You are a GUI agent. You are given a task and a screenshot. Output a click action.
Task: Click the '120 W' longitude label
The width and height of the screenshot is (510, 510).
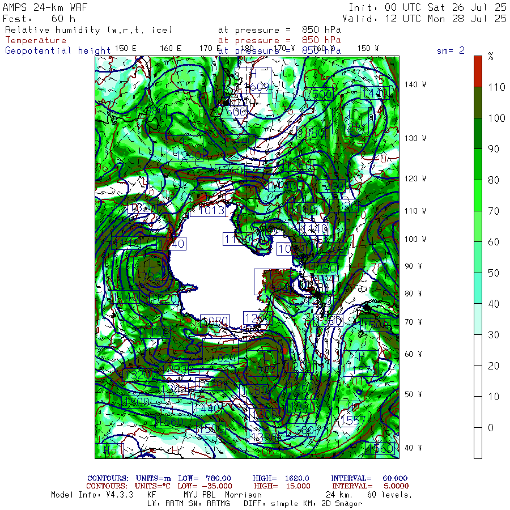tap(415, 178)
